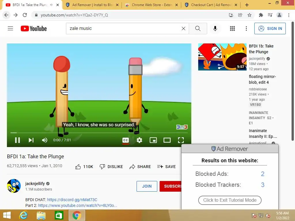Click the Ad Remover popup header
This screenshot has height=221, width=295.
point(230,149)
